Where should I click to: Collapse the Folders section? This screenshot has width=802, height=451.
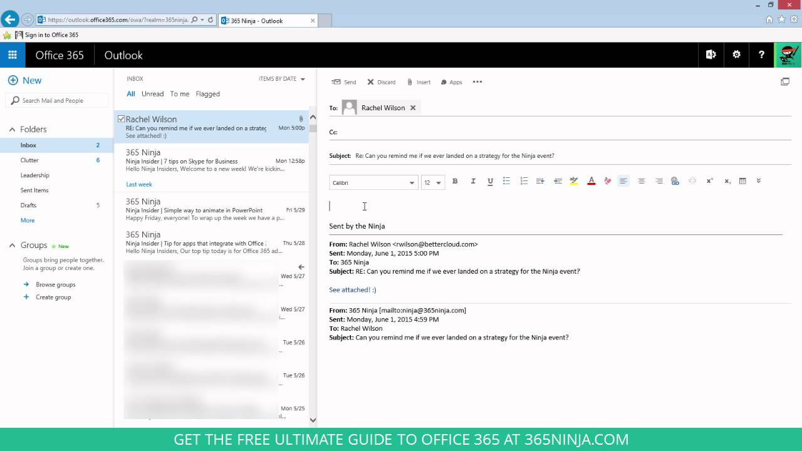click(12, 129)
